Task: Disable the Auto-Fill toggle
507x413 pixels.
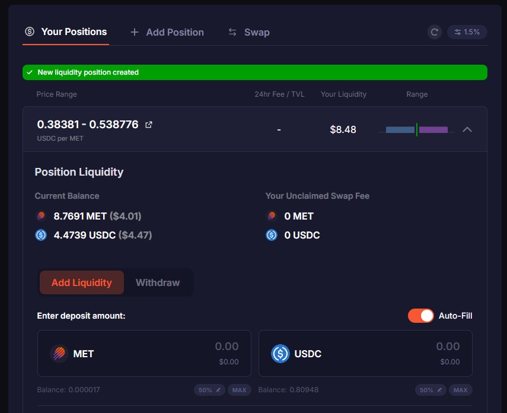Action: (x=421, y=316)
